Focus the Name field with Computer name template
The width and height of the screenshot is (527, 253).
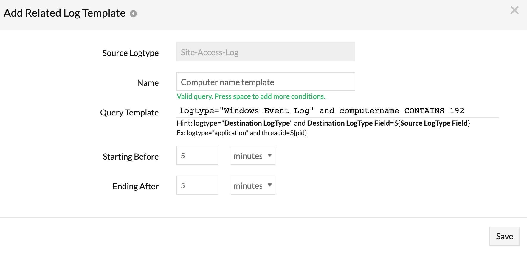[x=266, y=82]
